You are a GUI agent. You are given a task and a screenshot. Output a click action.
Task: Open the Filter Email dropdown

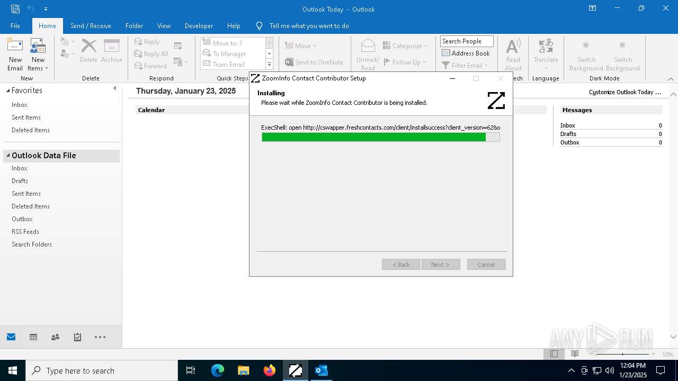[465, 66]
